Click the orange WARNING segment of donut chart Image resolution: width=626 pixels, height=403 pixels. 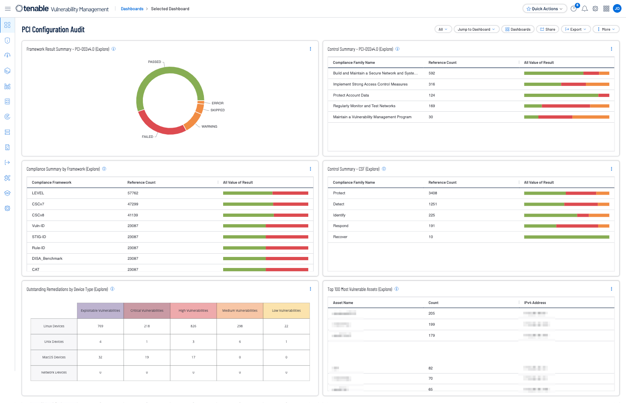click(192, 121)
